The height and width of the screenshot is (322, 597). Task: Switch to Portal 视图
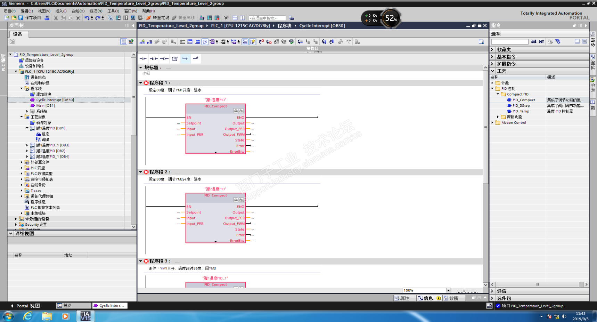tap(25, 306)
